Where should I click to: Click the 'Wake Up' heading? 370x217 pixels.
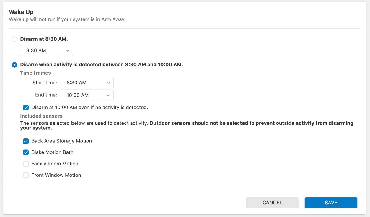click(x=21, y=12)
